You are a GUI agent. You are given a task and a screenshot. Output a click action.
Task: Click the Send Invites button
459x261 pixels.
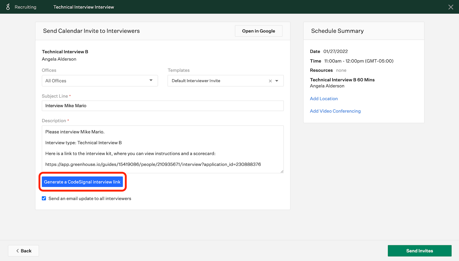point(420,251)
